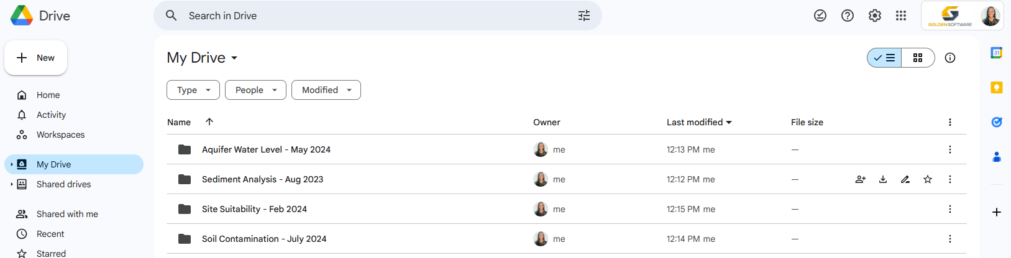Rename Sediment Analysis folder with pencil icon

pyautogui.click(x=905, y=179)
